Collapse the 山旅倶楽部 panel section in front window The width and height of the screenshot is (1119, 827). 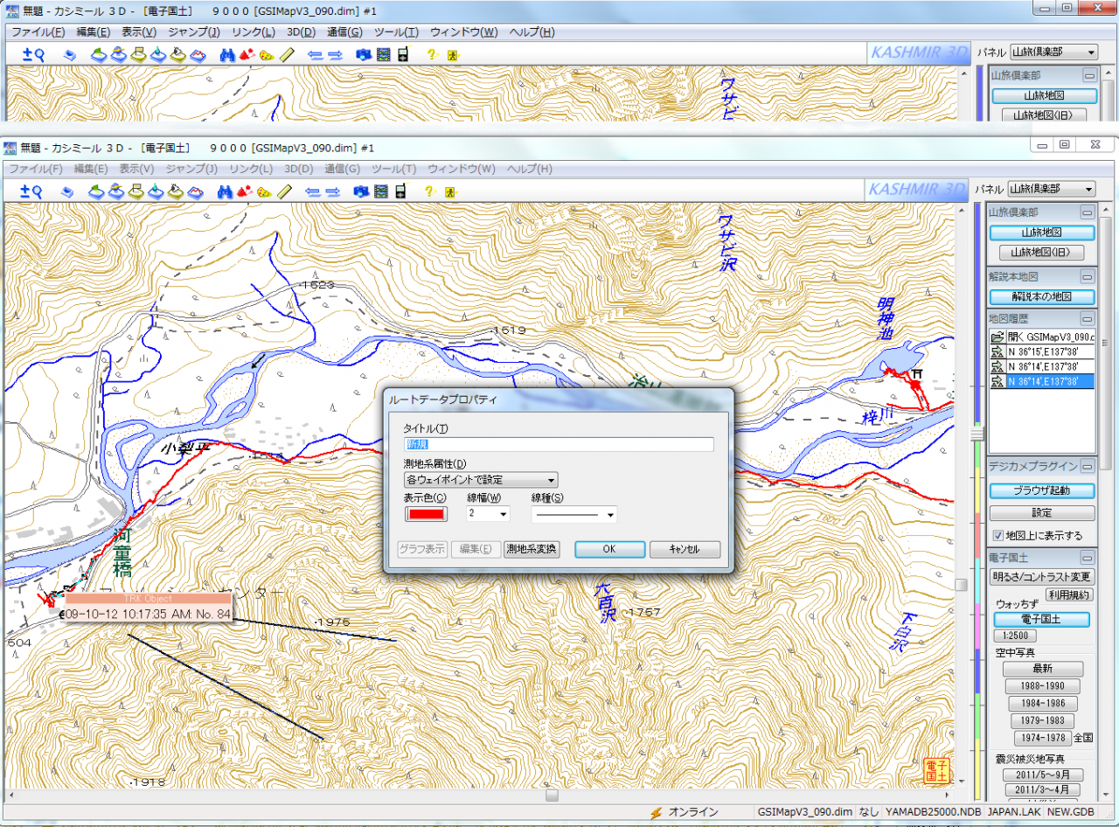coord(1088,212)
